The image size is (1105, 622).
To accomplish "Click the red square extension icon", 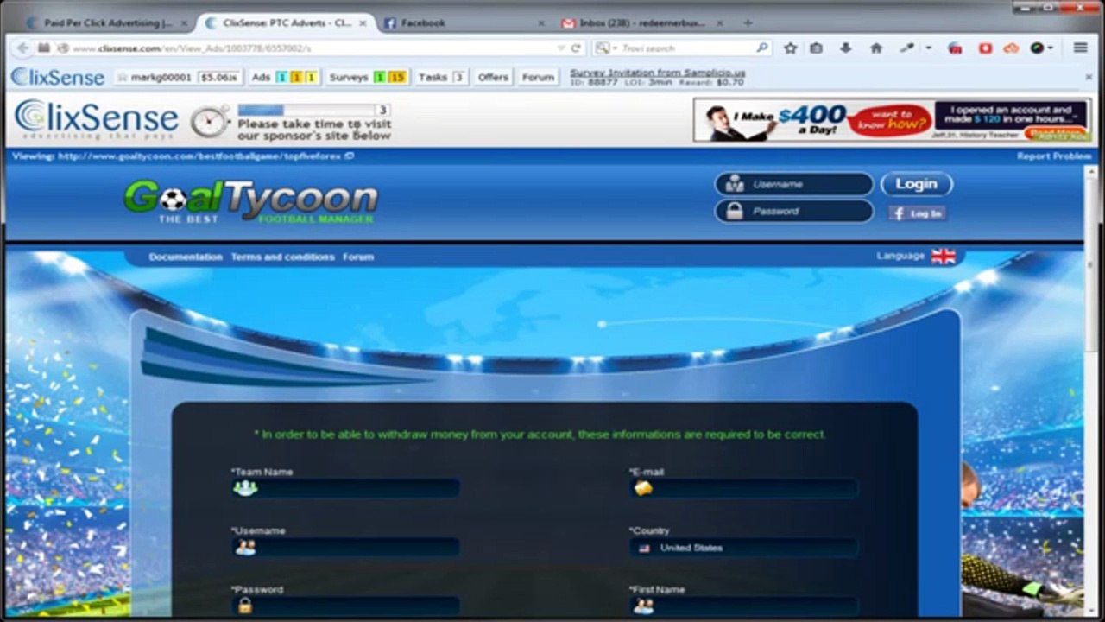I will tap(985, 48).
